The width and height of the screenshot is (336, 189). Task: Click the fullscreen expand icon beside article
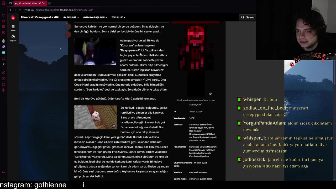pos(68,27)
